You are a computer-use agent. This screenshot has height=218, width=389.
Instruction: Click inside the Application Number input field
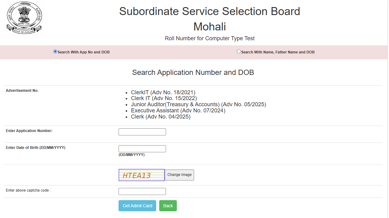click(142, 132)
